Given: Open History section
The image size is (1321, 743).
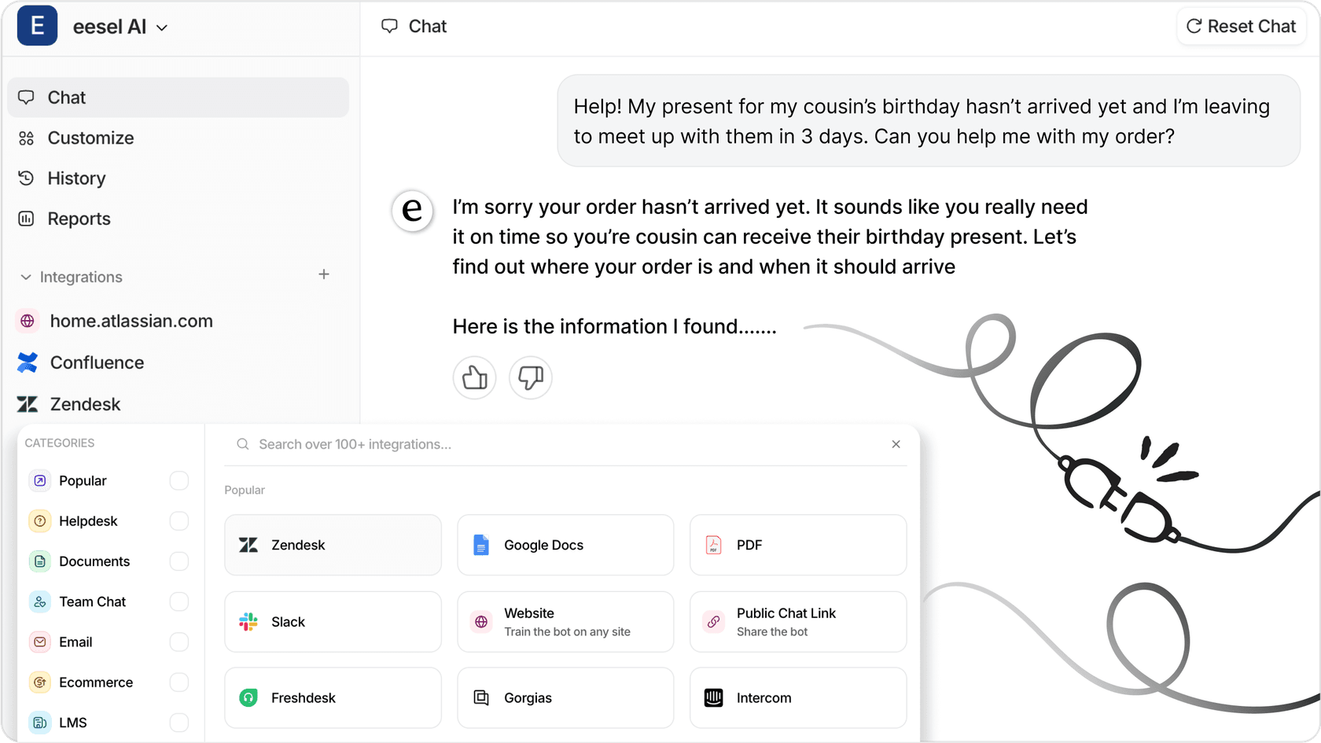Looking at the screenshot, I should click(x=178, y=178).
